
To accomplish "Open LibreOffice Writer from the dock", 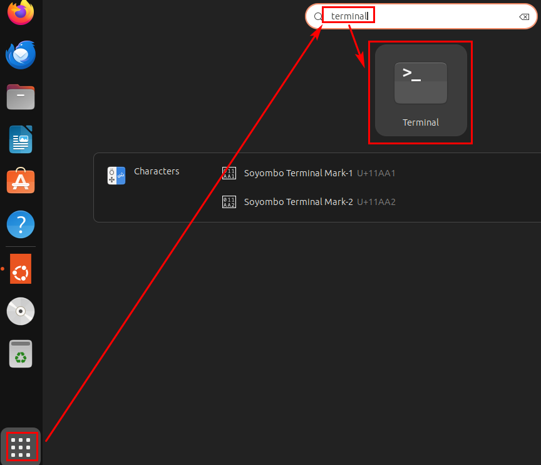I will (x=21, y=139).
